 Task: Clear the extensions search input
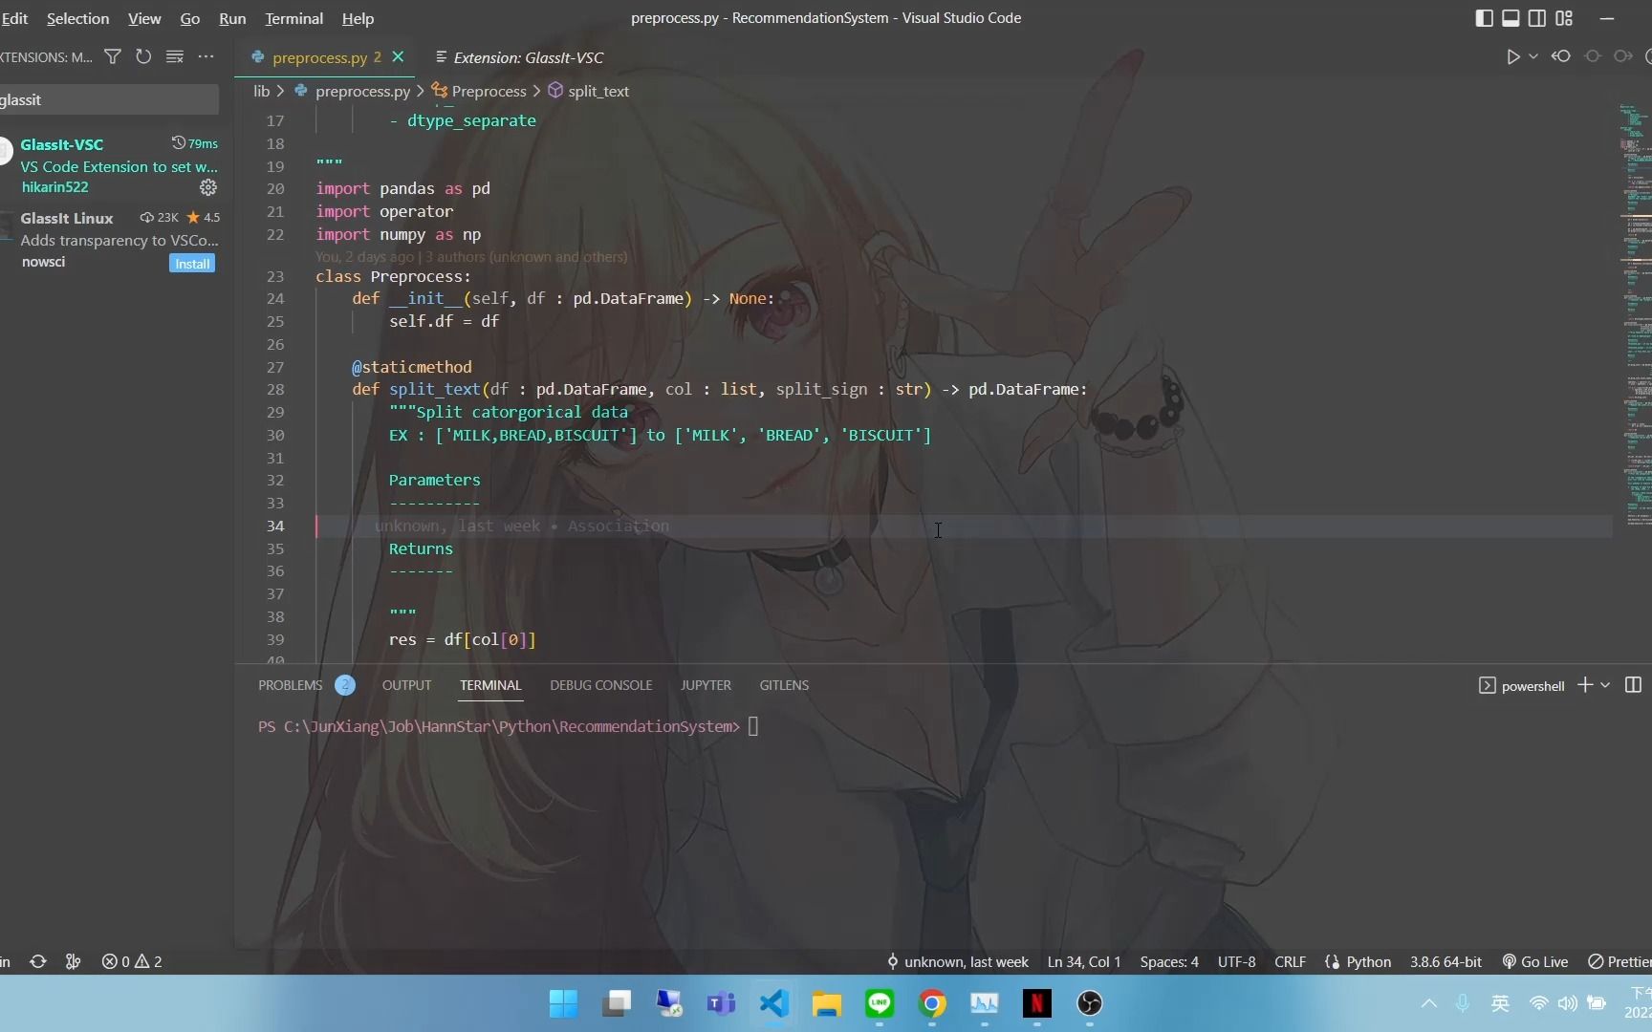[x=175, y=56]
